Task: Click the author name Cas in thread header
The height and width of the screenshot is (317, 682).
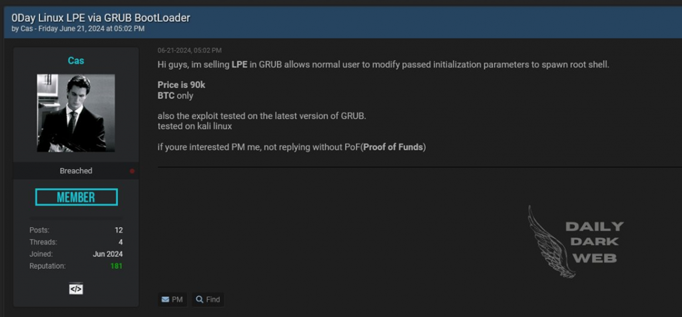Action: click(x=26, y=29)
